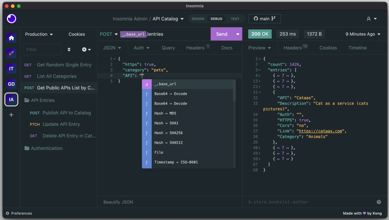389x220 pixels.
Task: Switch to the GD workspace icon
Action: (x=12, y=84)
